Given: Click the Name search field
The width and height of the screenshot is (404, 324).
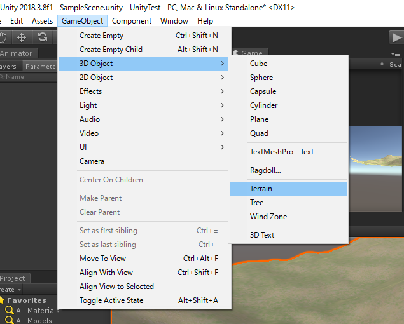Looking at the screenshot, I should click(29, 77).
